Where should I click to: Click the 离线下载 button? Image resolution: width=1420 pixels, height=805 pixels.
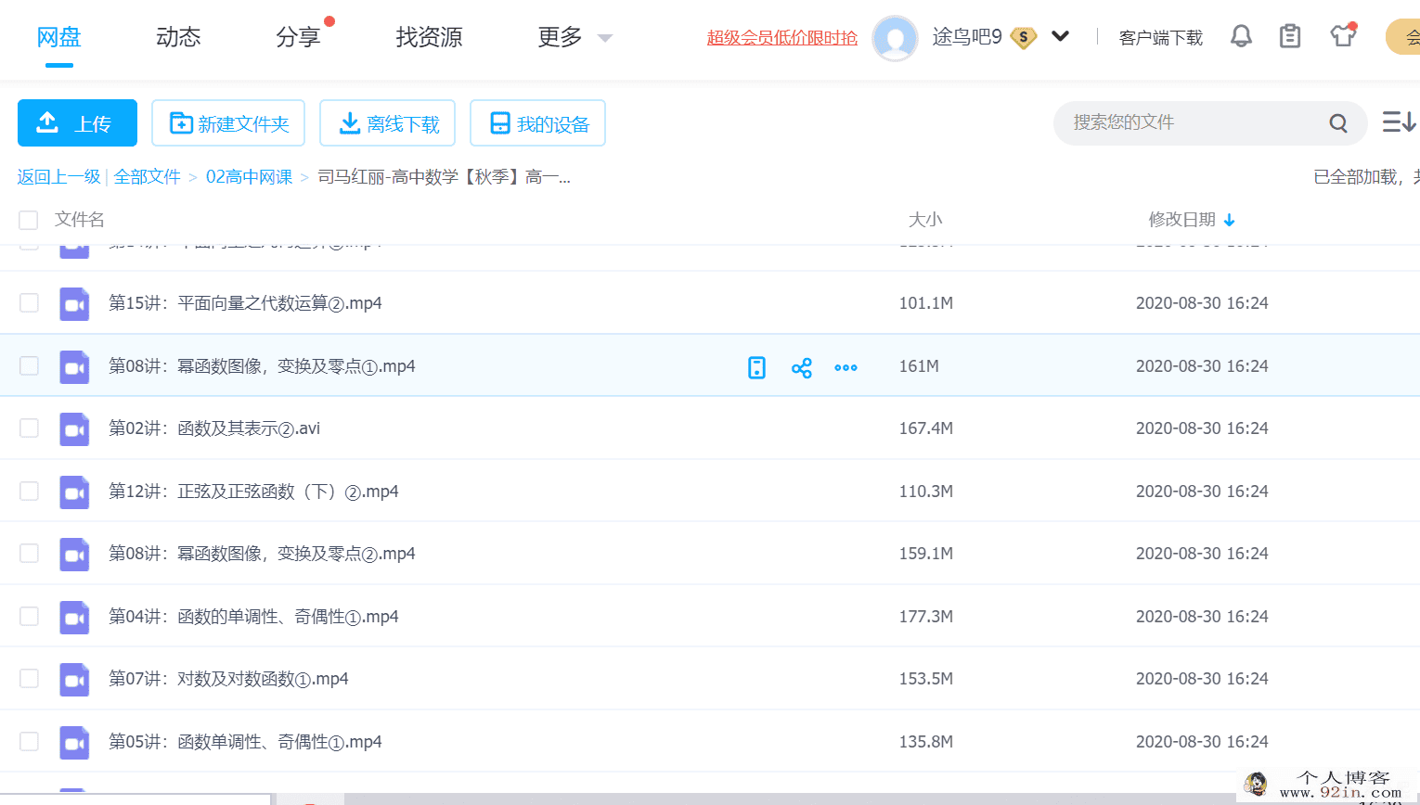coord(387,122)
